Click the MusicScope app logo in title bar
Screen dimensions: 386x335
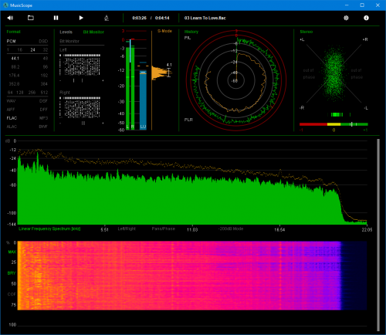click(5, 5)
